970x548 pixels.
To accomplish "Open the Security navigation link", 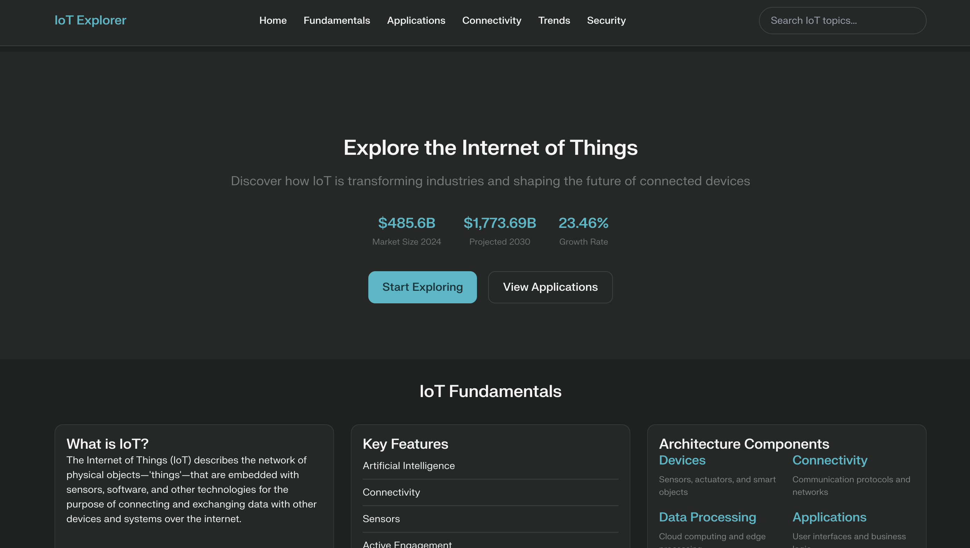I will [606, 20].
